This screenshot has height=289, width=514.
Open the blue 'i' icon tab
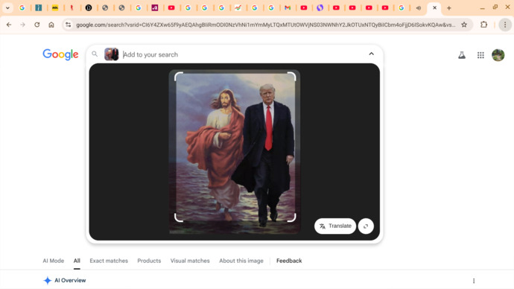(x=38, y=8)
